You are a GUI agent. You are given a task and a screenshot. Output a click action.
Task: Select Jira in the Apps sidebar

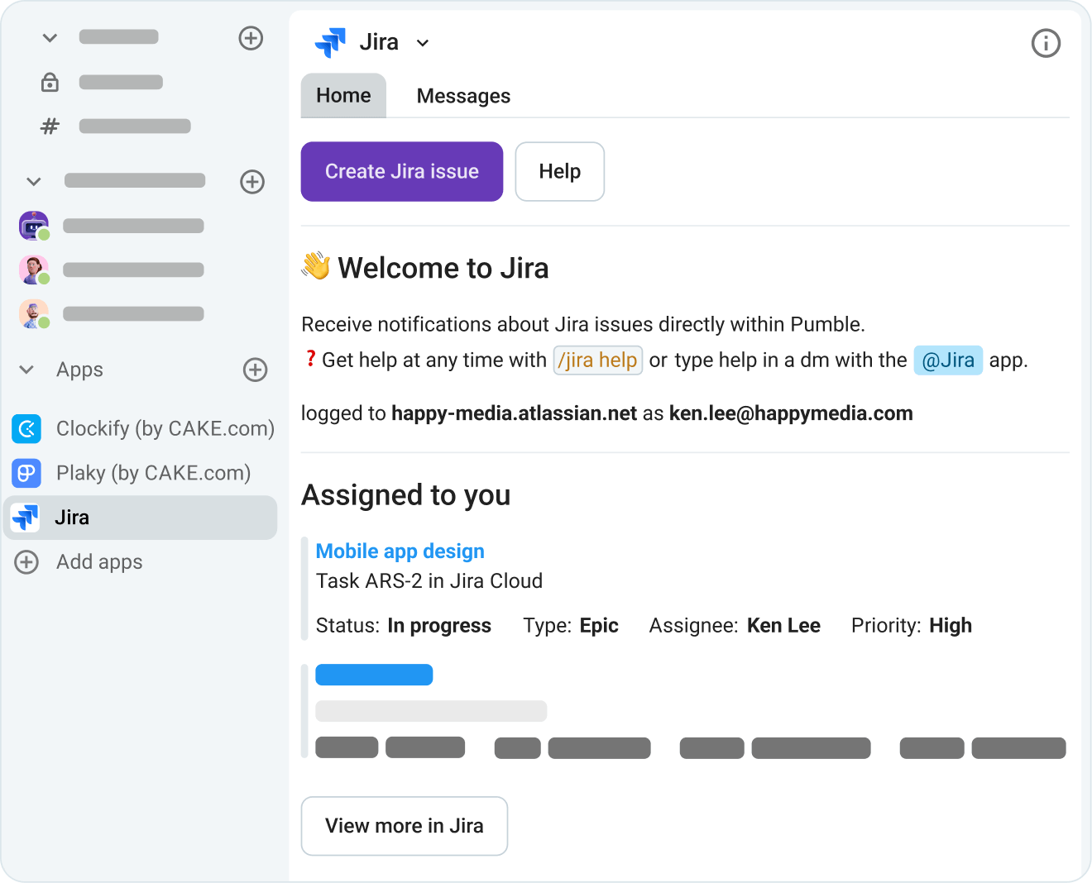point(141,518)
